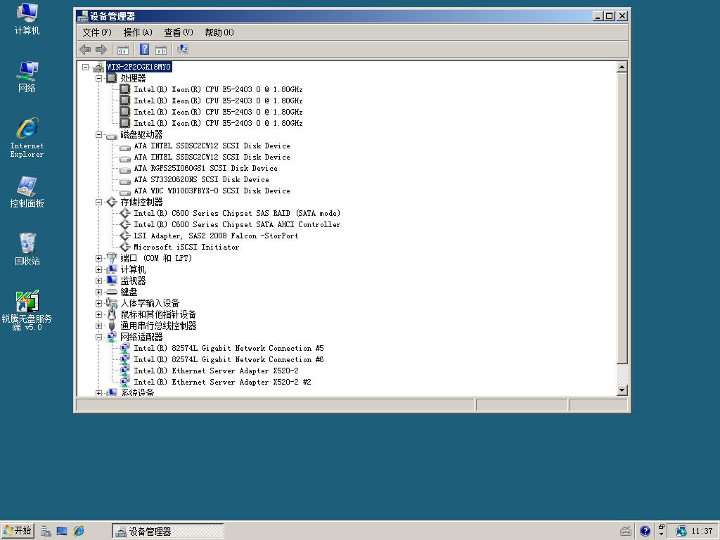Click the 处理器 category icon
This screenshot has width=720, height=540.
pyautogui.click(x=112, y=78)
